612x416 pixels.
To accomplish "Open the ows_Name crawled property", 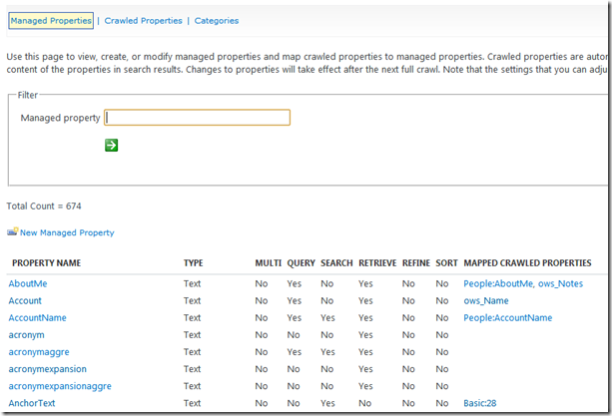I will coord(486,300).
